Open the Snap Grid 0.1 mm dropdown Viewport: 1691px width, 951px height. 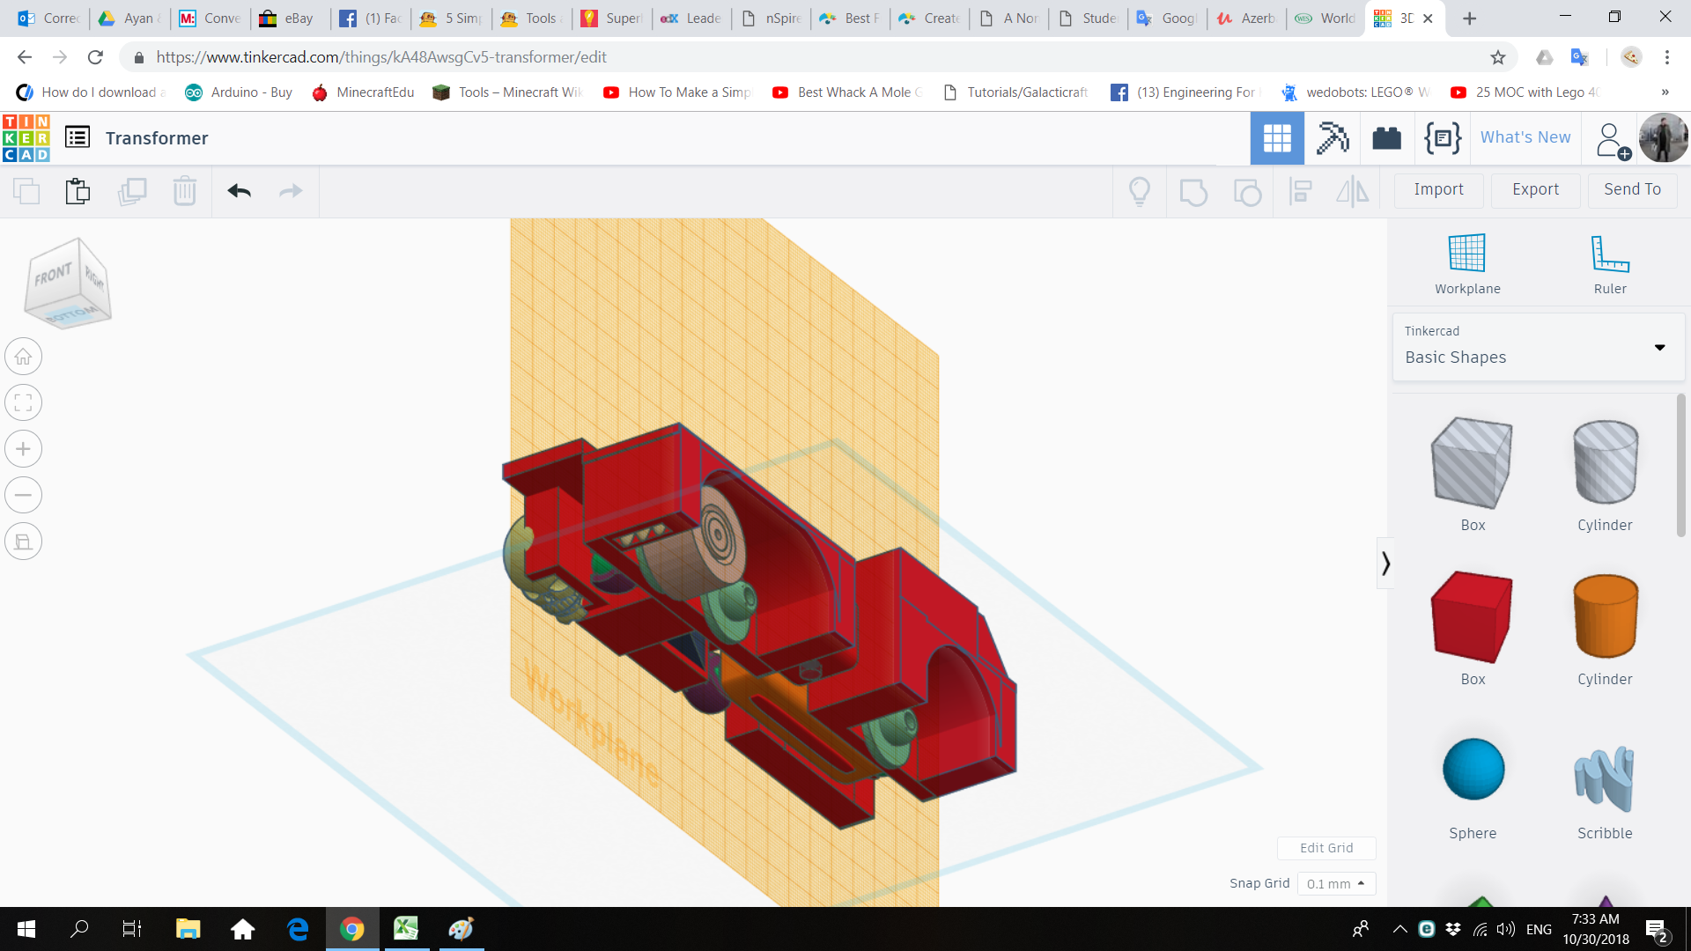click(1335, 883)
